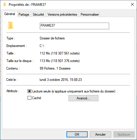Viewport: 137px width, 140px height.
Task: Open the Personnaliser tab
Action: tap(90, 14)
